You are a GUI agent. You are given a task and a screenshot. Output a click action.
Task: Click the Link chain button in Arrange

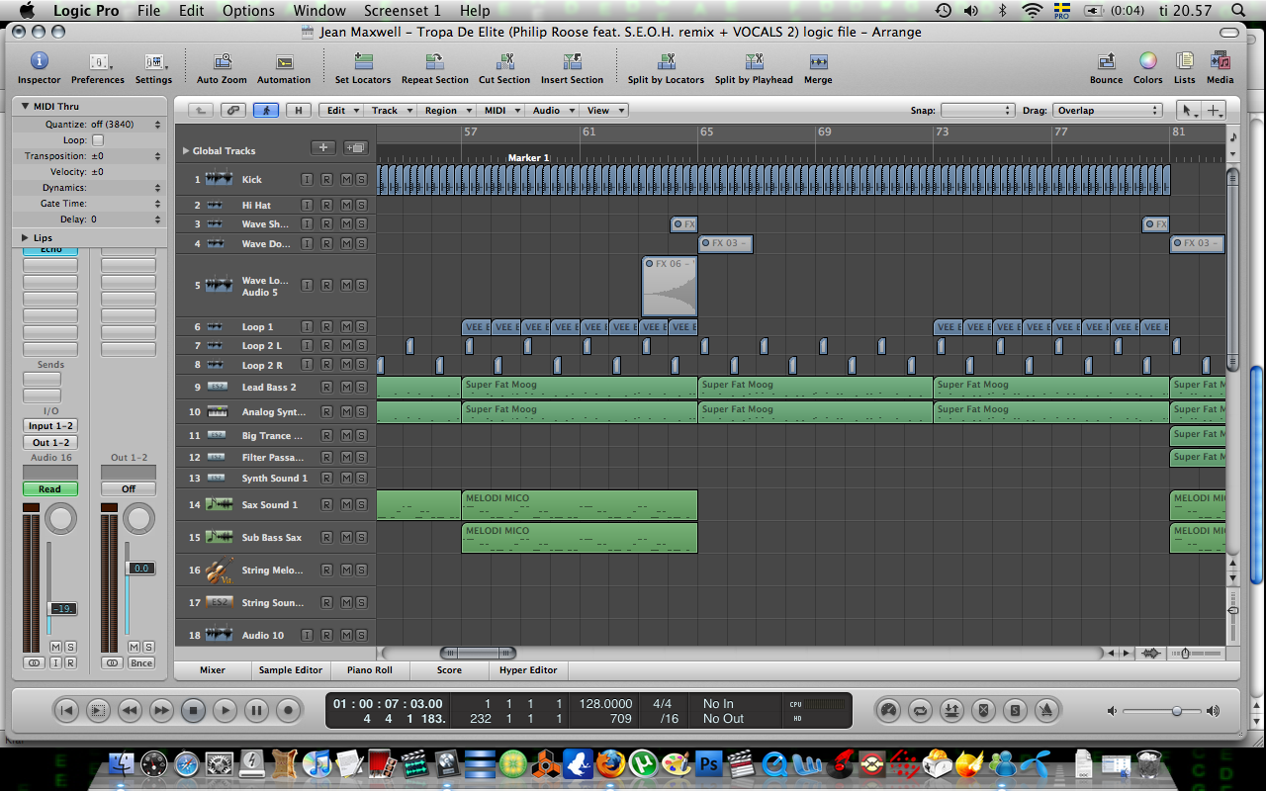233,111
